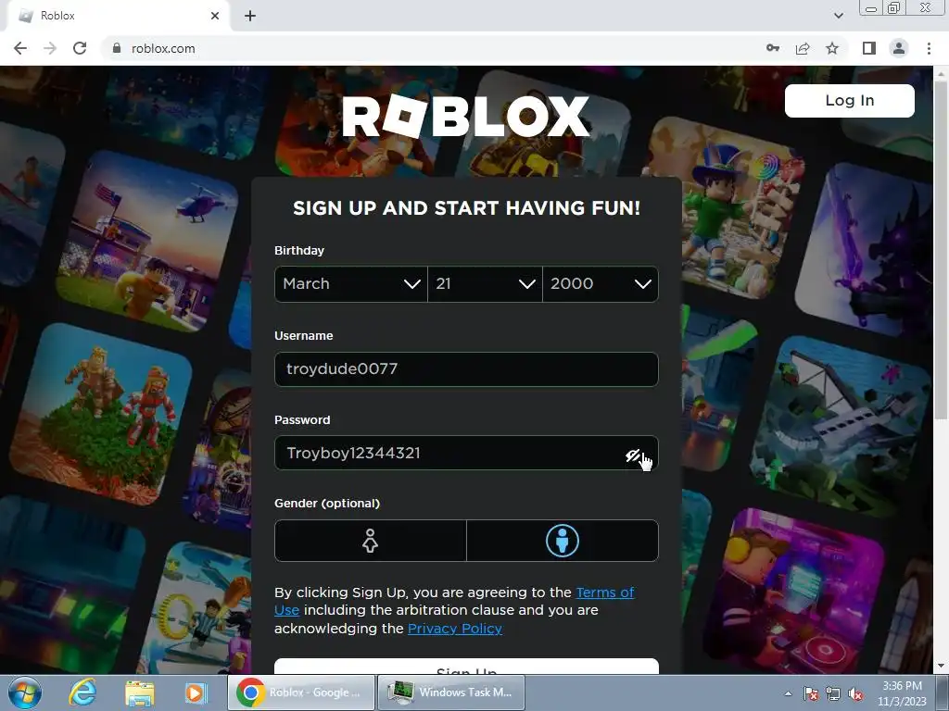Viewport: 949px width, 711px height.
Task: Open the Chrome profile icon
Action: pos(899,48)
